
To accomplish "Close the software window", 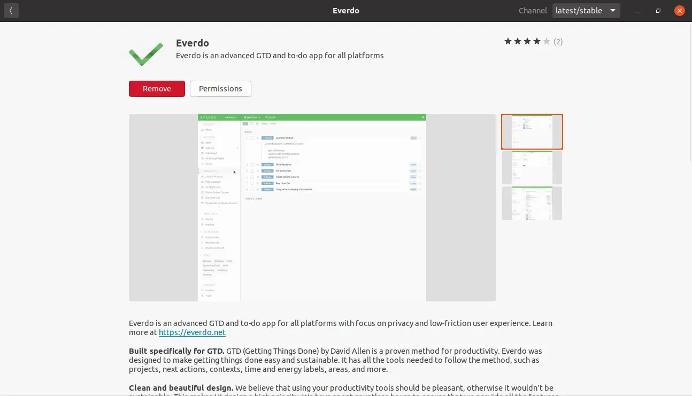I will 680,11.
